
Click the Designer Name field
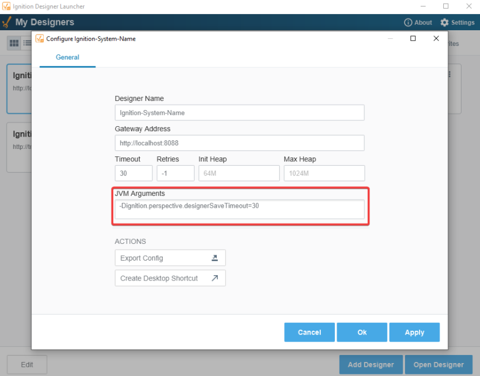pos(239,113)
